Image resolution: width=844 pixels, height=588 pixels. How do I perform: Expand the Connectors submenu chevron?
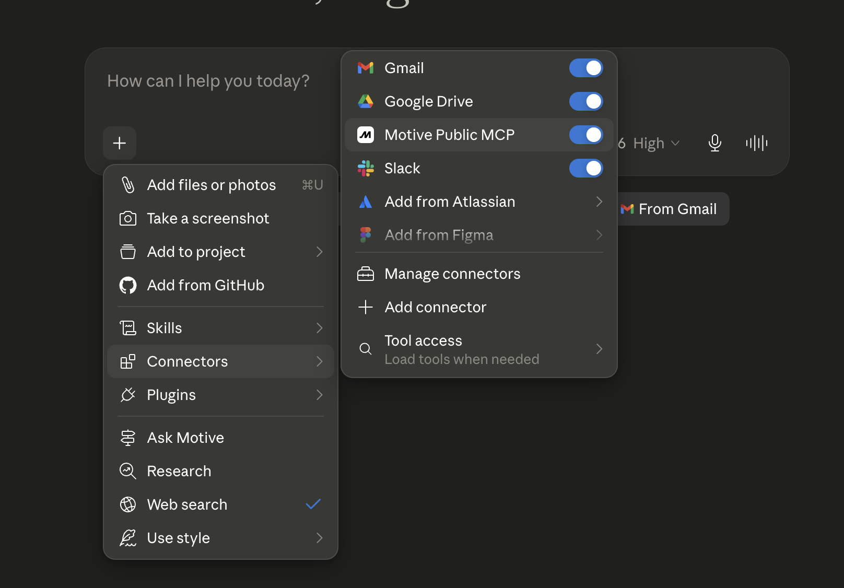coord(320,361)
